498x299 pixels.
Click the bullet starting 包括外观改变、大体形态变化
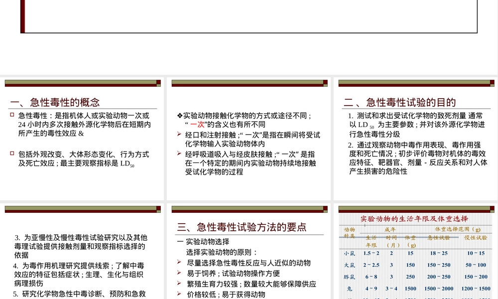tap(84, 159)
